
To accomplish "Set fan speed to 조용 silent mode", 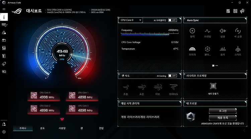I will coord(125,90).
